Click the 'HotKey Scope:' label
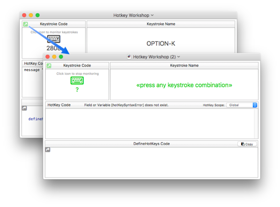280x207 pixels. (x=214, y=105)
